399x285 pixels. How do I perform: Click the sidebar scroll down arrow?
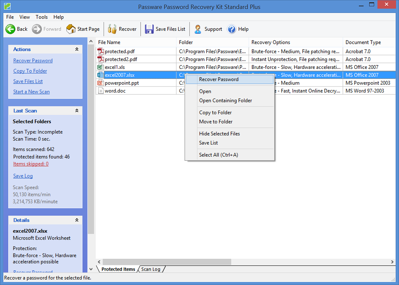(91, 269)
